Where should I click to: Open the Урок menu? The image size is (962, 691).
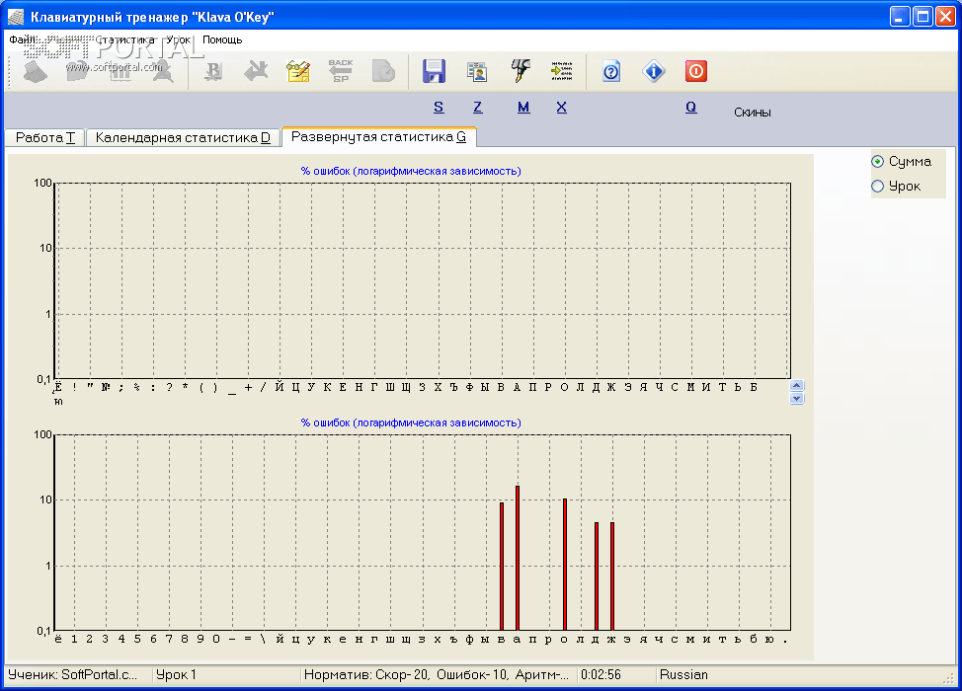pos(178,40)
